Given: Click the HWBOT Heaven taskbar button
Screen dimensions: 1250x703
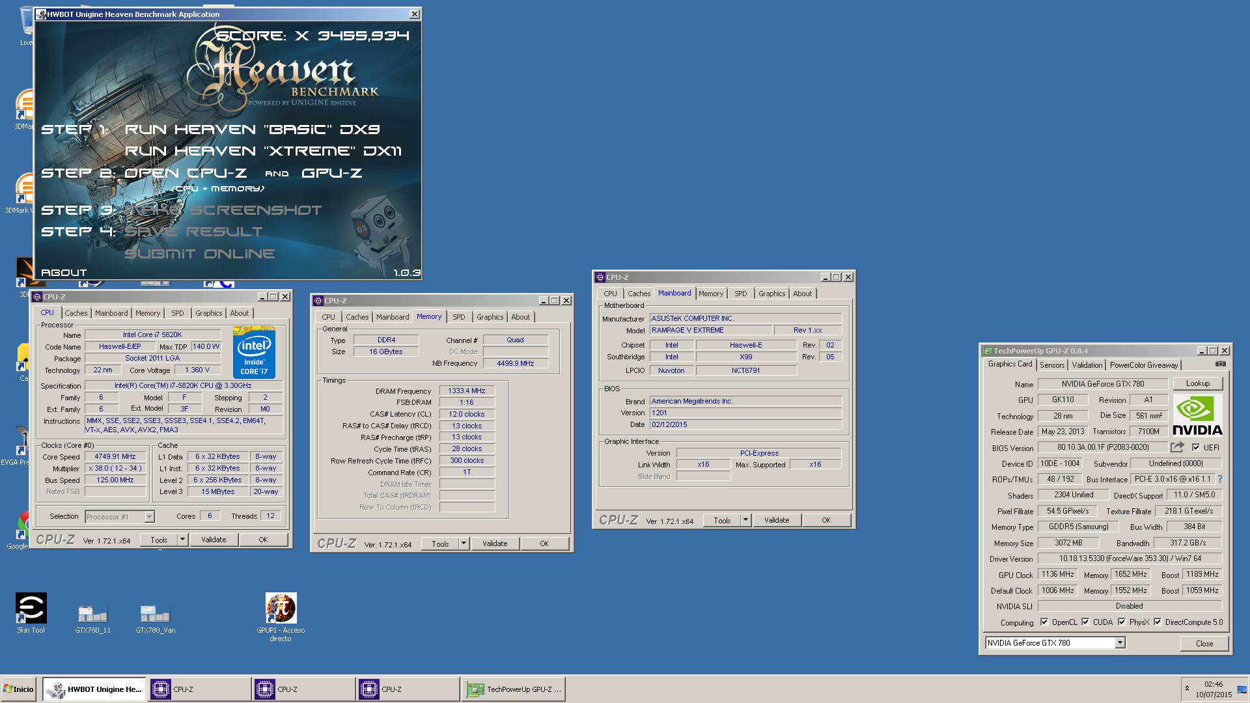Looking at the screenshot, I should (95, 689).
